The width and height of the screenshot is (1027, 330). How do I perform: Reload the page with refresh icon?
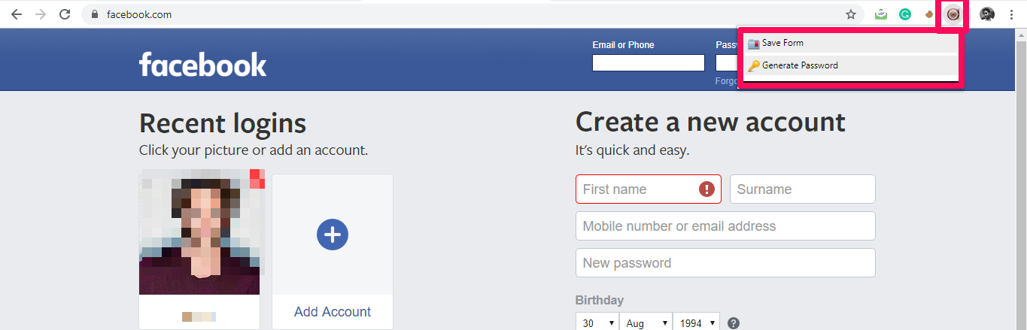pos(65,14)
